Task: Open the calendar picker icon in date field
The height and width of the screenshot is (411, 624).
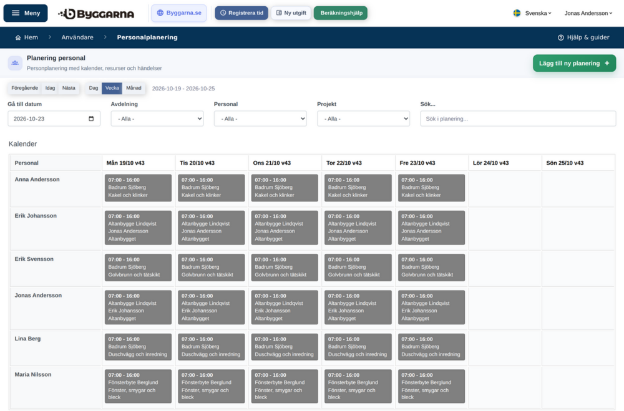Action: click(x=91, y=118)
